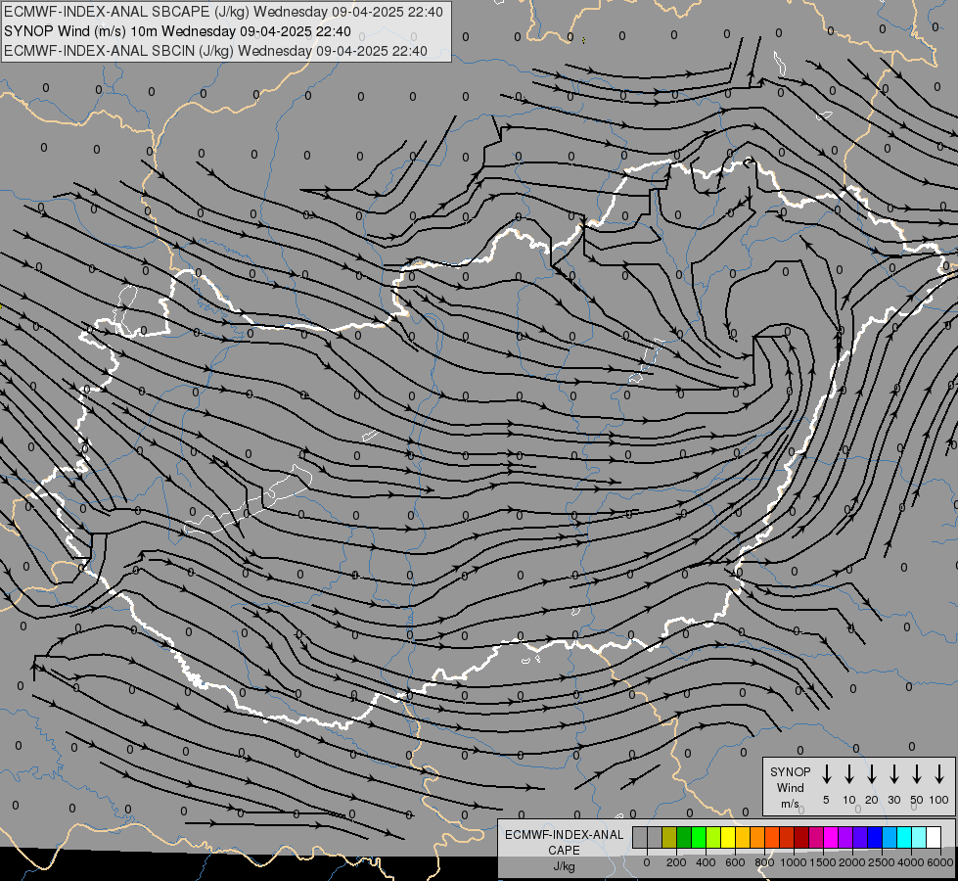Click the SBCIN title line

[x=215, y=51]
